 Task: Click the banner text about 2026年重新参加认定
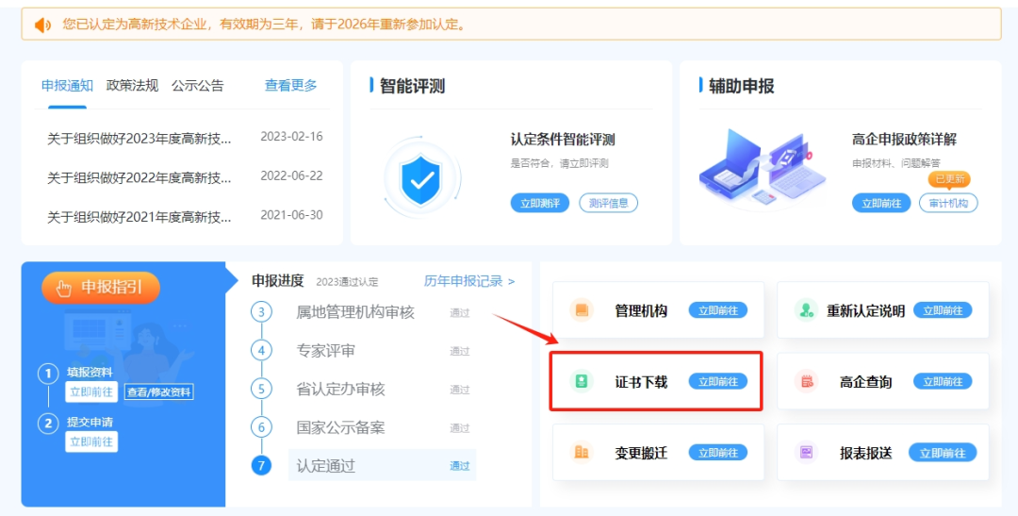[x=264, y=25]
